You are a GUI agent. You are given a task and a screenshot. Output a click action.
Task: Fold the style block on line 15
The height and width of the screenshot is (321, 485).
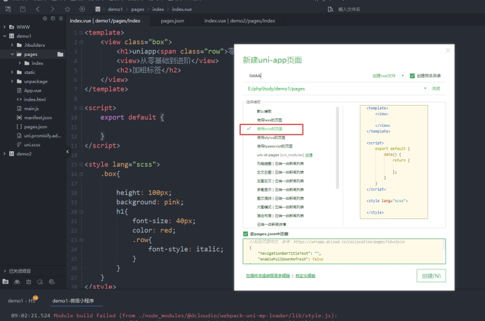[x=81, y=164]
